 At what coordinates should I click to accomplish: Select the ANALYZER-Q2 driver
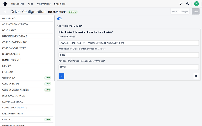point(27,18)
